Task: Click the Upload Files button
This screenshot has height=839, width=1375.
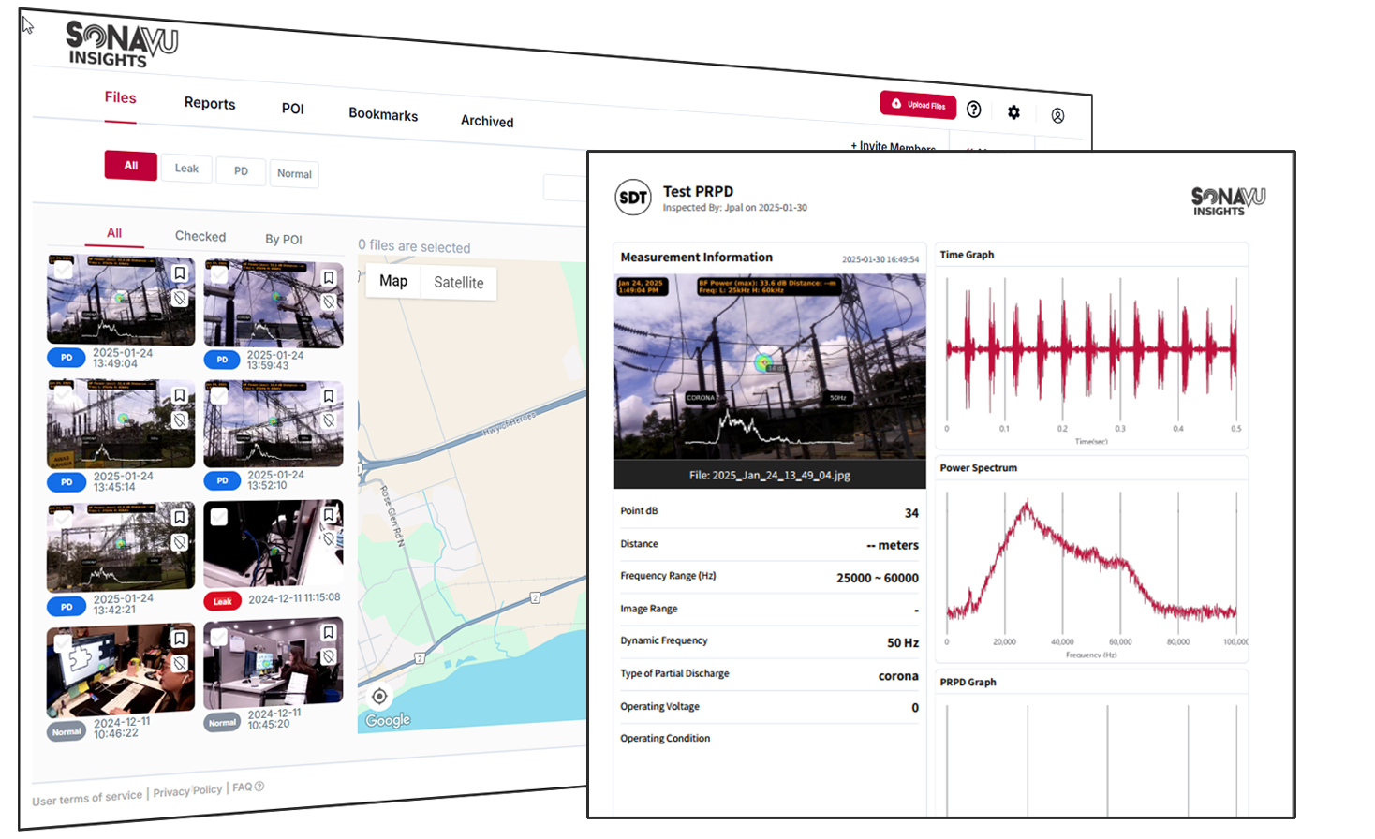Action: [x=919, y=106]
